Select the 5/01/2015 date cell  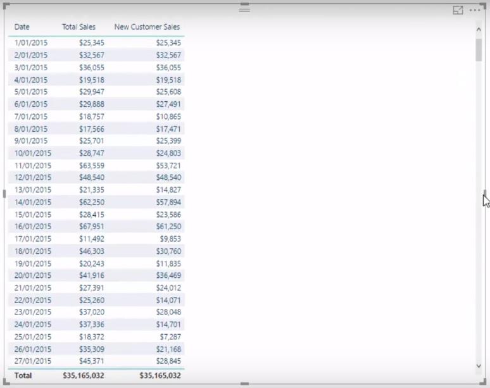31,92
